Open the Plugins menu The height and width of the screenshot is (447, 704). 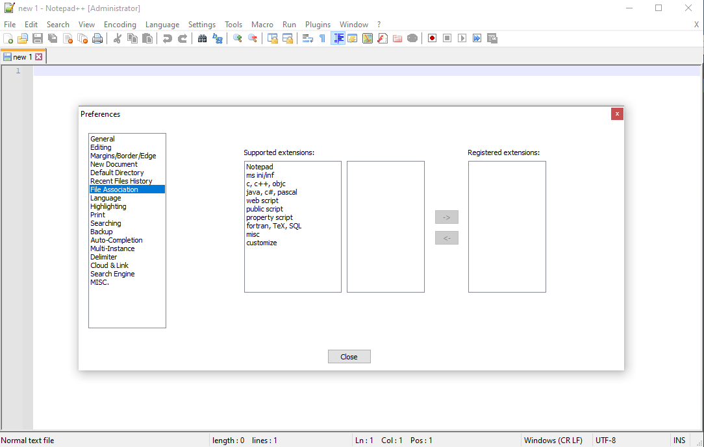coord(318,25)
